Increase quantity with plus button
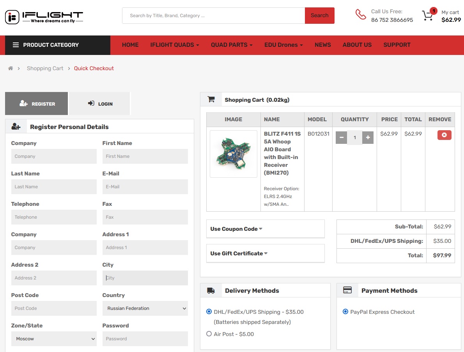Viewport: 464px width, 352px height. (368, 137)
